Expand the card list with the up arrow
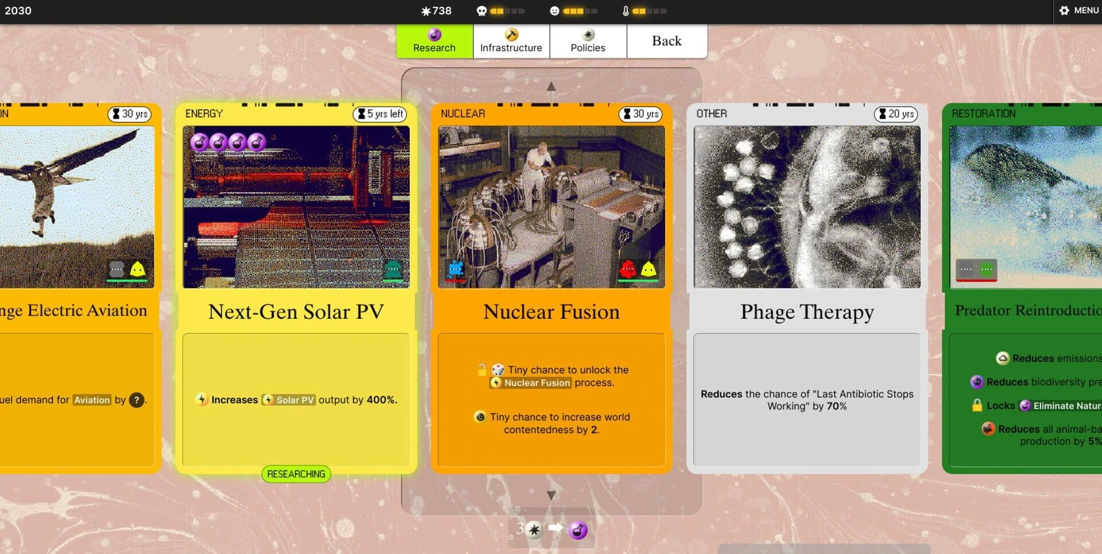 pos(552,86)
